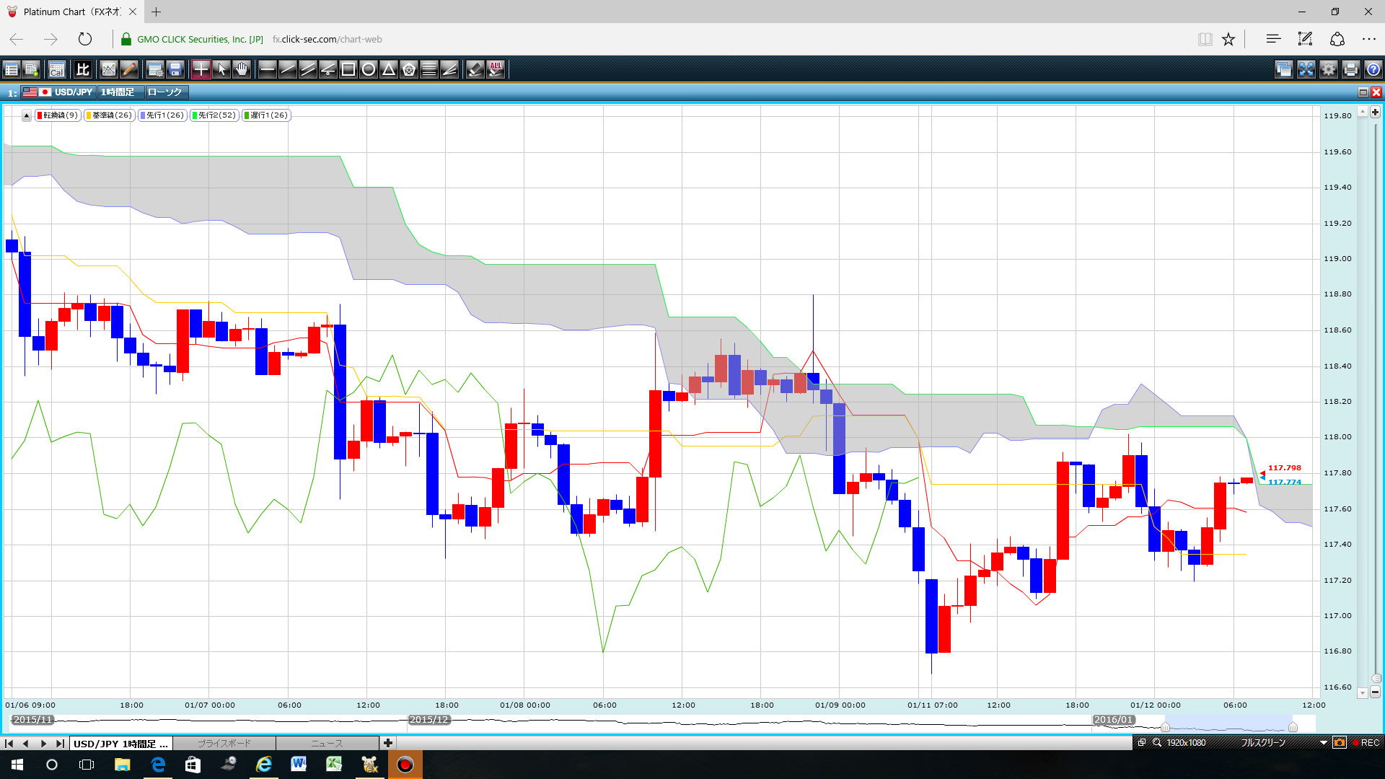Click the price axis zoom-in plus button
The image size is (1385, 779).
(x=1375, y=113)
